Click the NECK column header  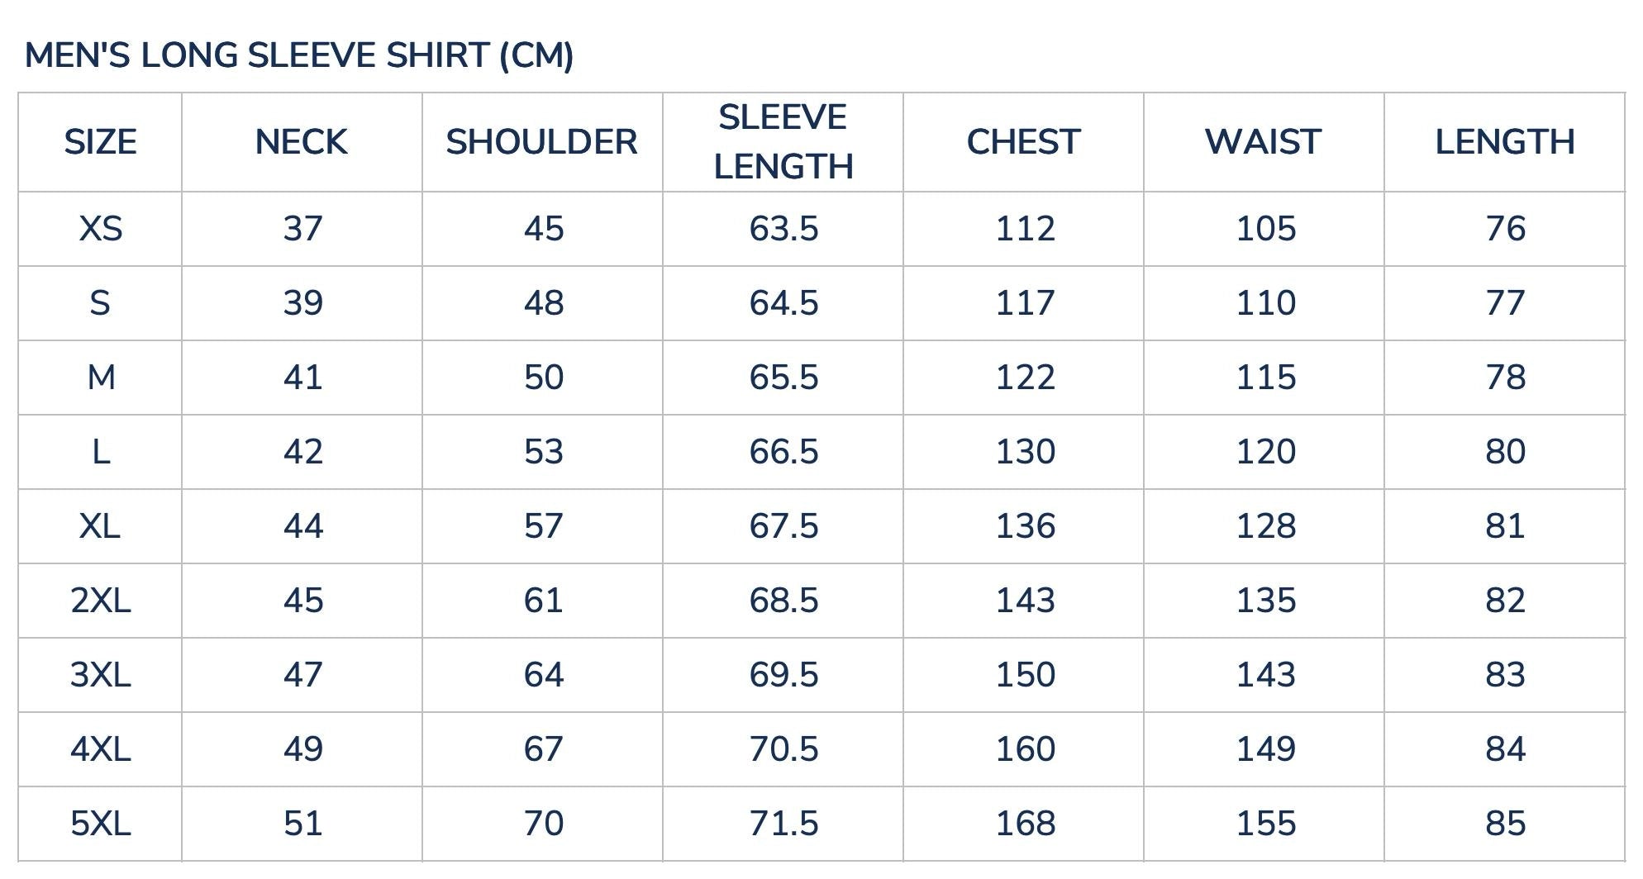tap(302, 142)
